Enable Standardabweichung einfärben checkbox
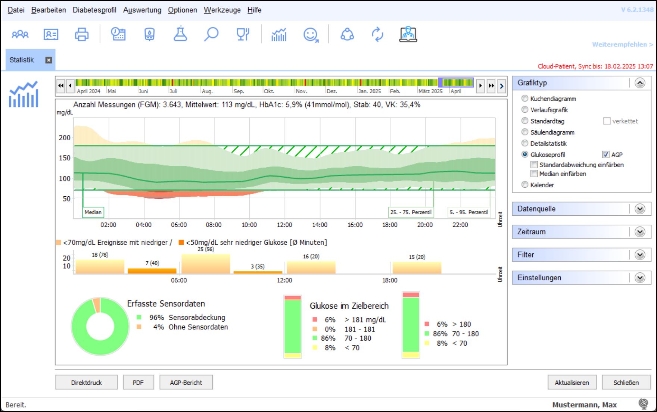The width and height of the screenshot is (657, 412). [534, 165]
